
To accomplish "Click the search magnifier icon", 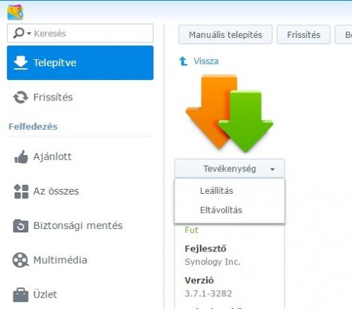I will click(x=19, y=33).
